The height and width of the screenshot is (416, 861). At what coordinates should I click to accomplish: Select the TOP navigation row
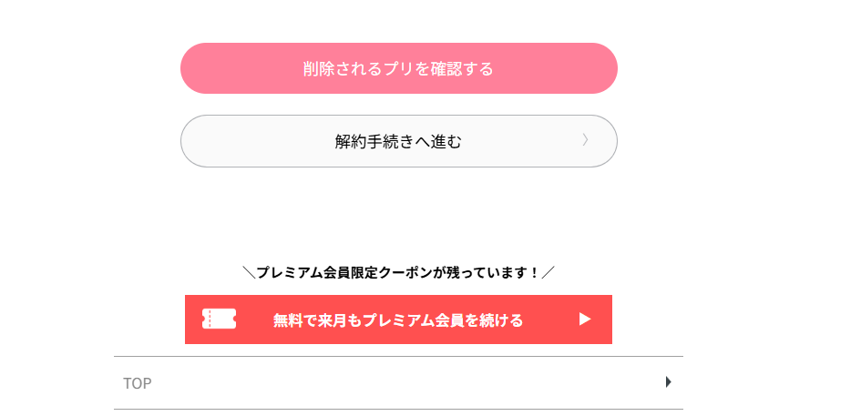point(398,383)
